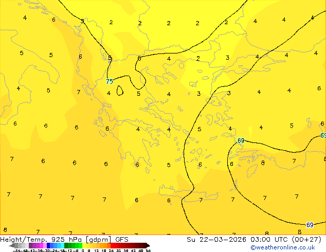Click the 75 contour height label
Screen dimensions: 326x252
109,81
